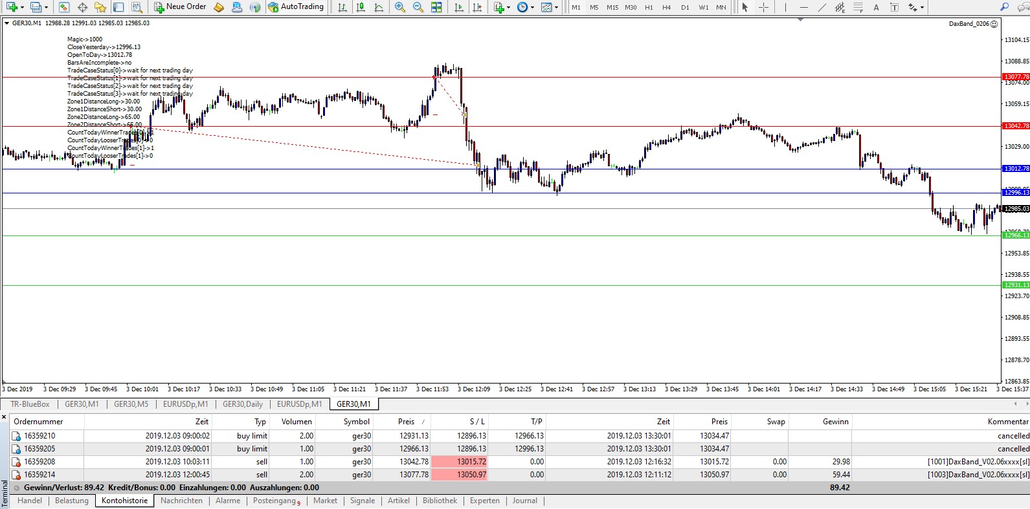1030x509 pixels.
Task: Sort orders by the Gewinn column header
Action: click(835, 422)
